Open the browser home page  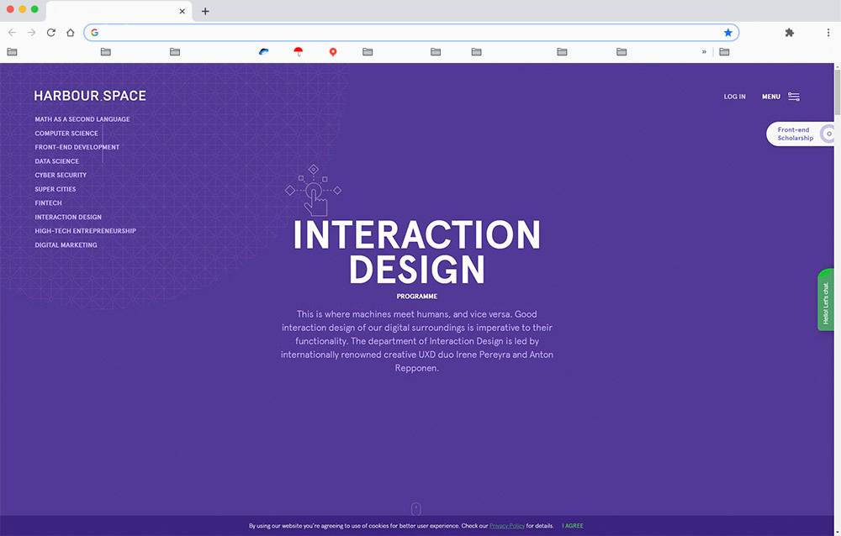click(71, 33)
